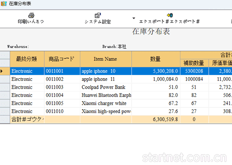The width and height of the screenshot is (232, 165).
Task: Click Electronic cell in row 0011003
Action: tap(27, 87)
